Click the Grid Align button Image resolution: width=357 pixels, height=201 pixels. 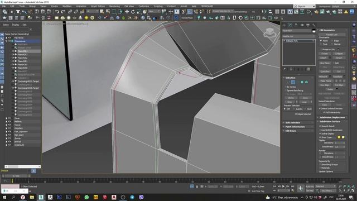point(339,85)
